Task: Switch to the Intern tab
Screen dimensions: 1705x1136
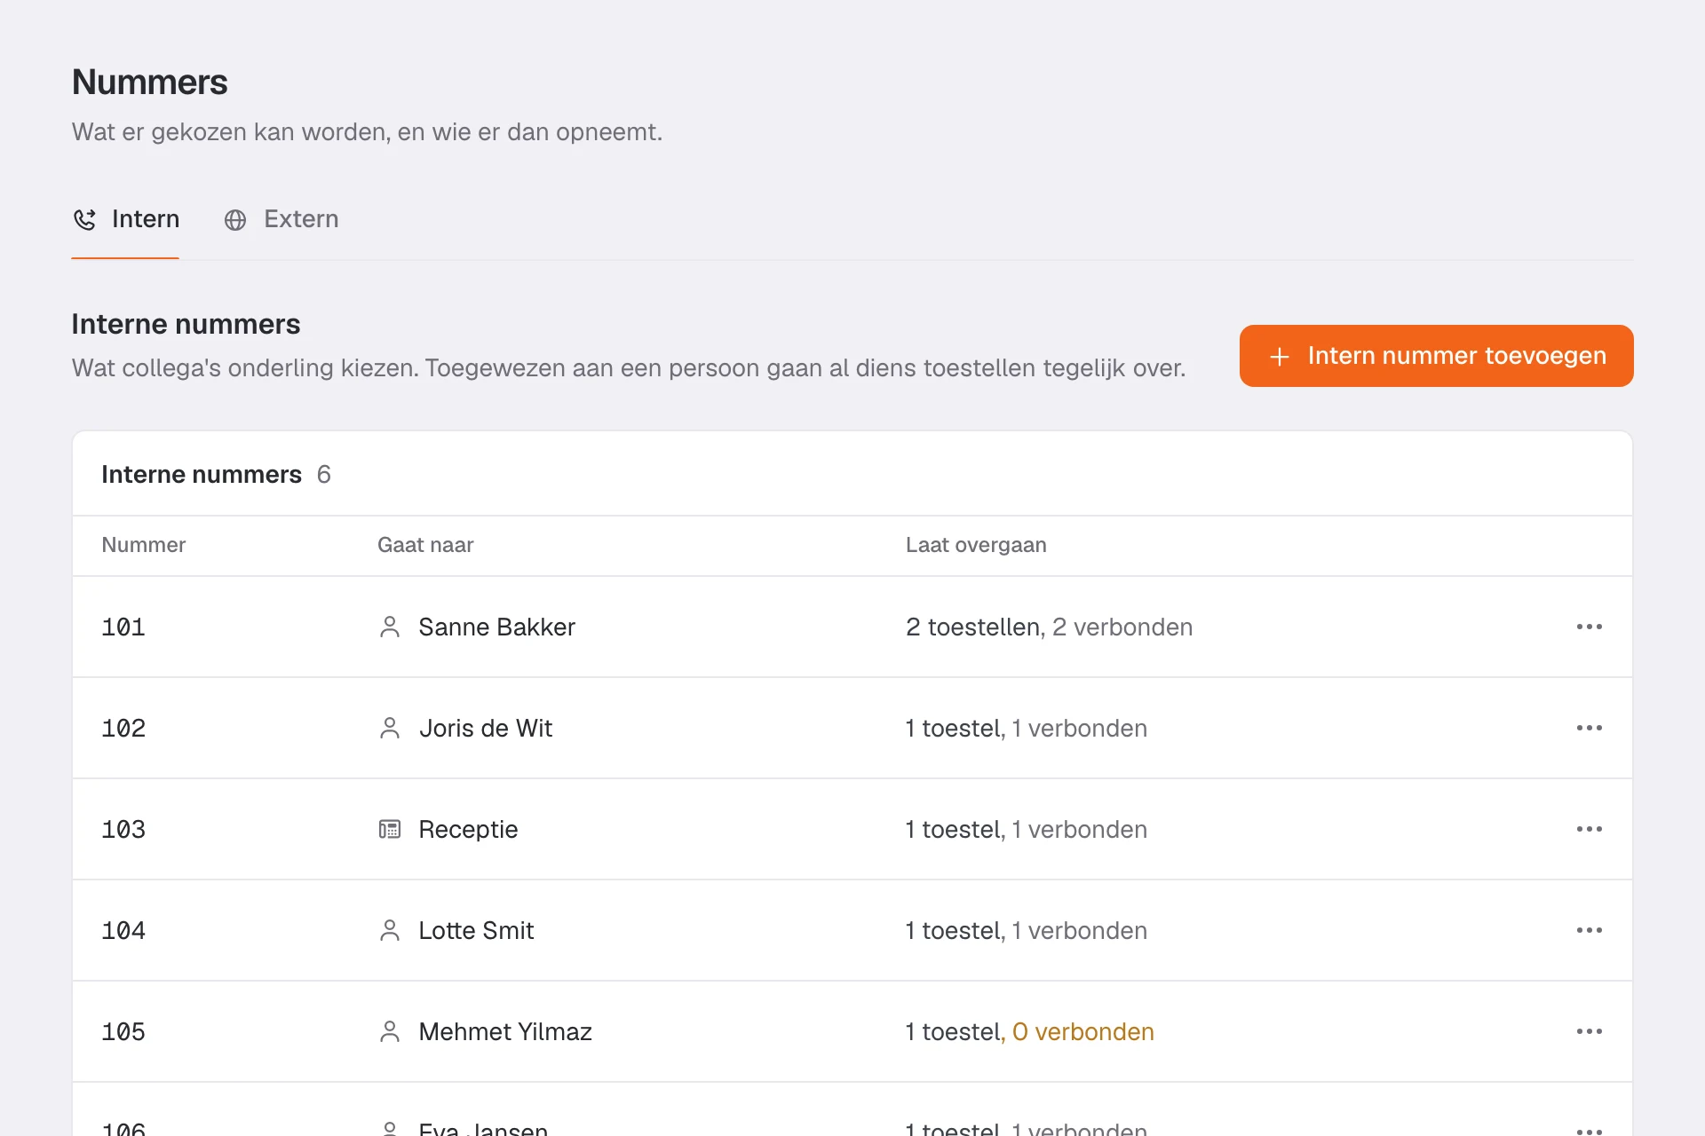Action: click(125, 219)
